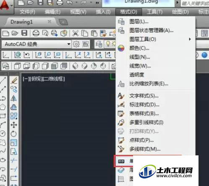Screen dimensions: 209x186
Task: Click the Plot Preview icon
Action: [45, 33]
